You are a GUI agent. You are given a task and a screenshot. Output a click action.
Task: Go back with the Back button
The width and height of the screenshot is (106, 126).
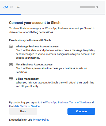click(23, 111)
